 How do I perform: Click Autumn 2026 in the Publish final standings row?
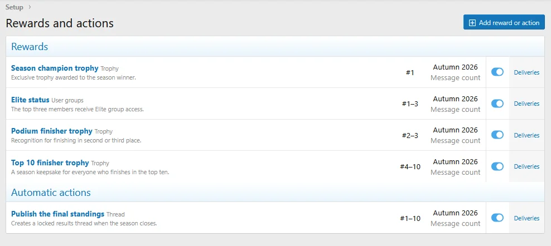(455, 213)
